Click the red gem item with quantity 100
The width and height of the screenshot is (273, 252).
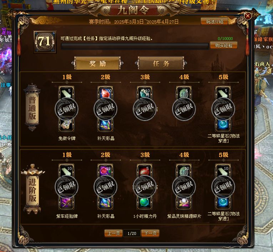[105, 93]
